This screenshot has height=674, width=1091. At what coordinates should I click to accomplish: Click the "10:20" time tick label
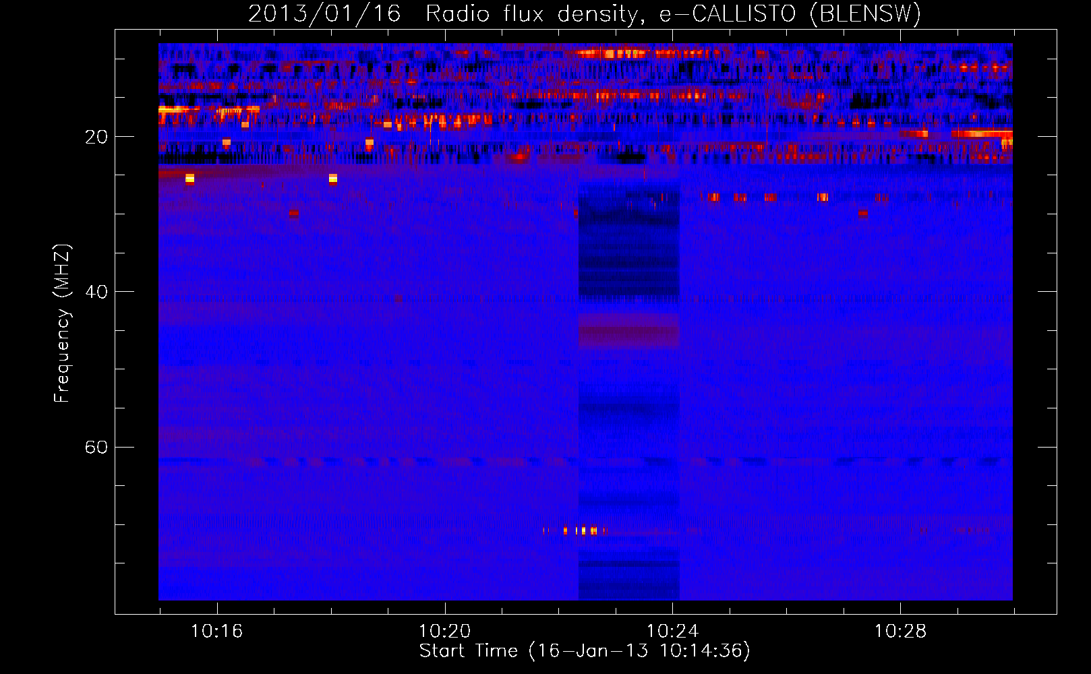pyautogui.click(x=444, y=632)
